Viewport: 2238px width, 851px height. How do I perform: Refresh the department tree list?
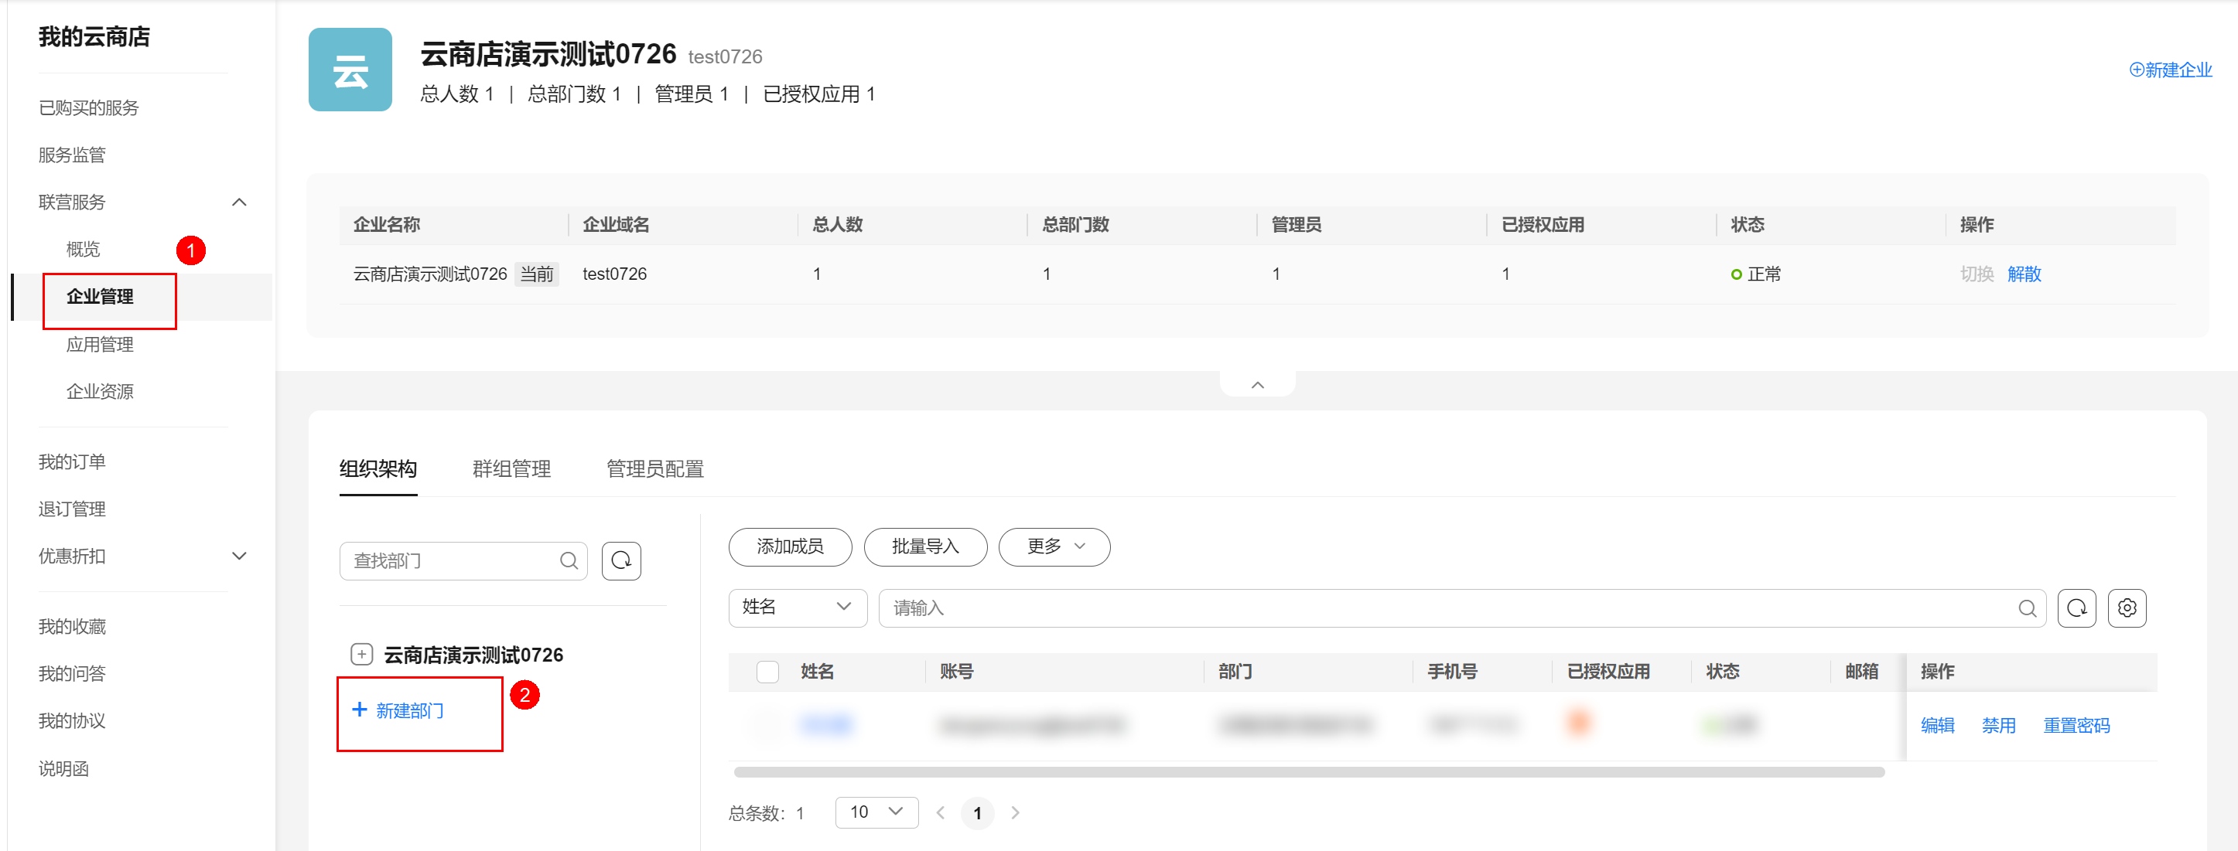[620, 561]
